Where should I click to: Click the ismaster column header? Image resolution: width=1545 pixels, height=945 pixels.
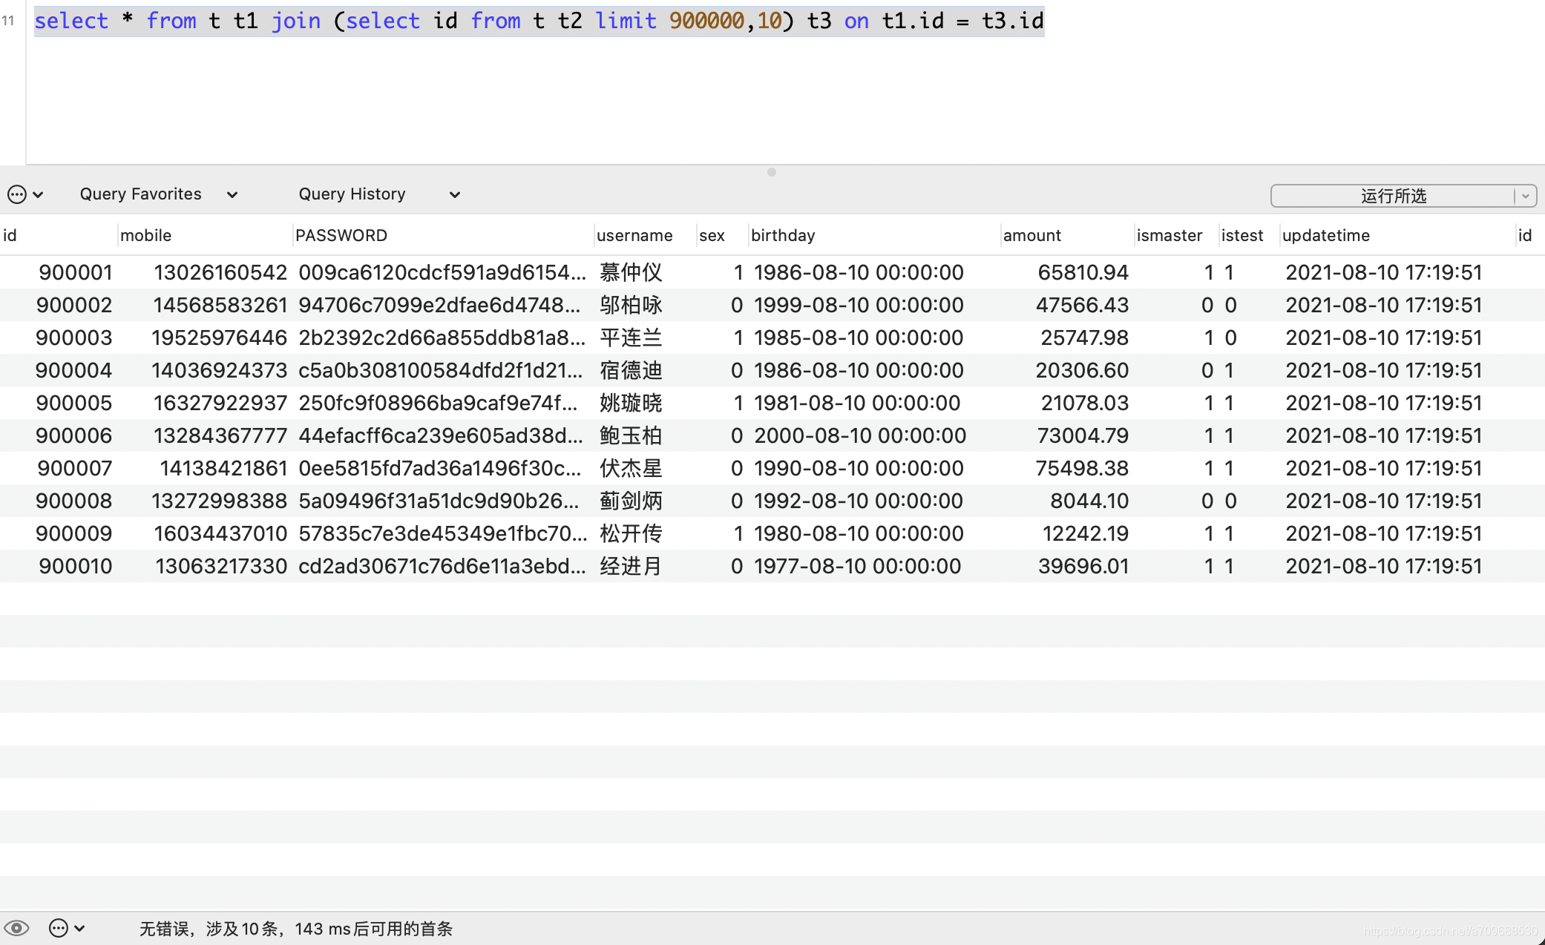click(x=1169, y=235)
